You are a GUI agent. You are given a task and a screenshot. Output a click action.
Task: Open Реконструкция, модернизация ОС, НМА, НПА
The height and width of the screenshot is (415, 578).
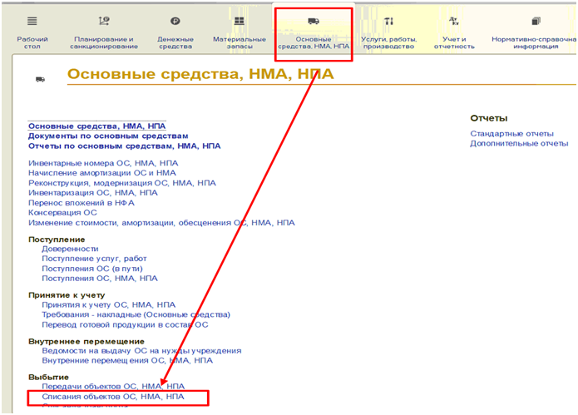pyautogui.click(x=122, y=183)
